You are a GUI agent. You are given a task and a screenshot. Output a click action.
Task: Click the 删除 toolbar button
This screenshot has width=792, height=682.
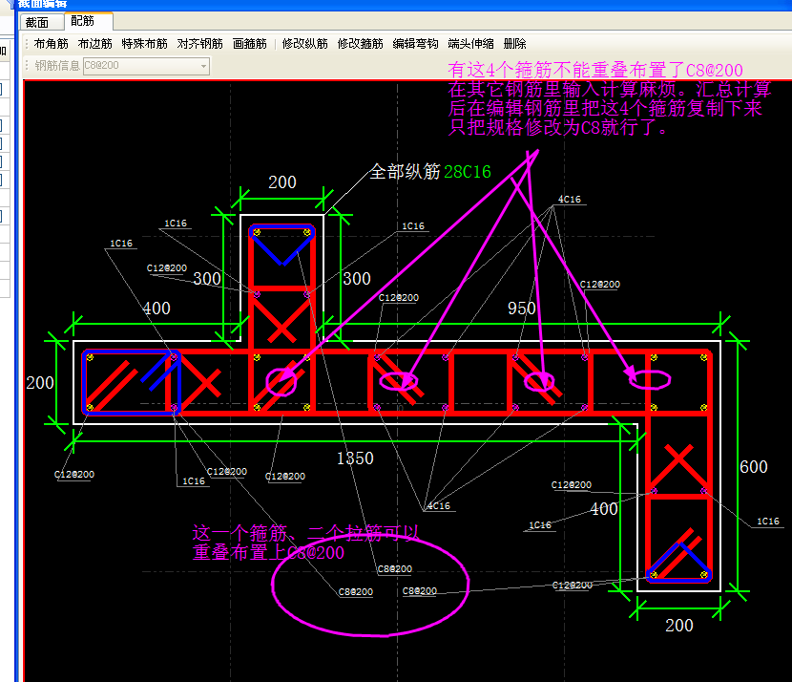(x=514, y=44)
